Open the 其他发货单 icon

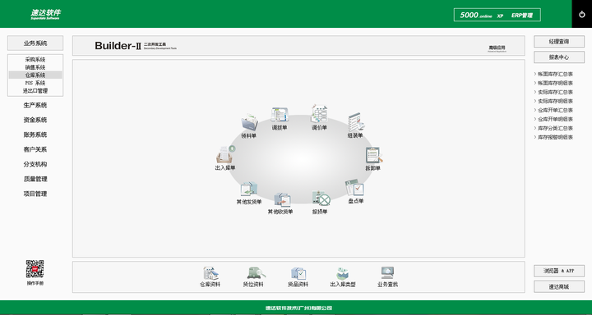249,189
